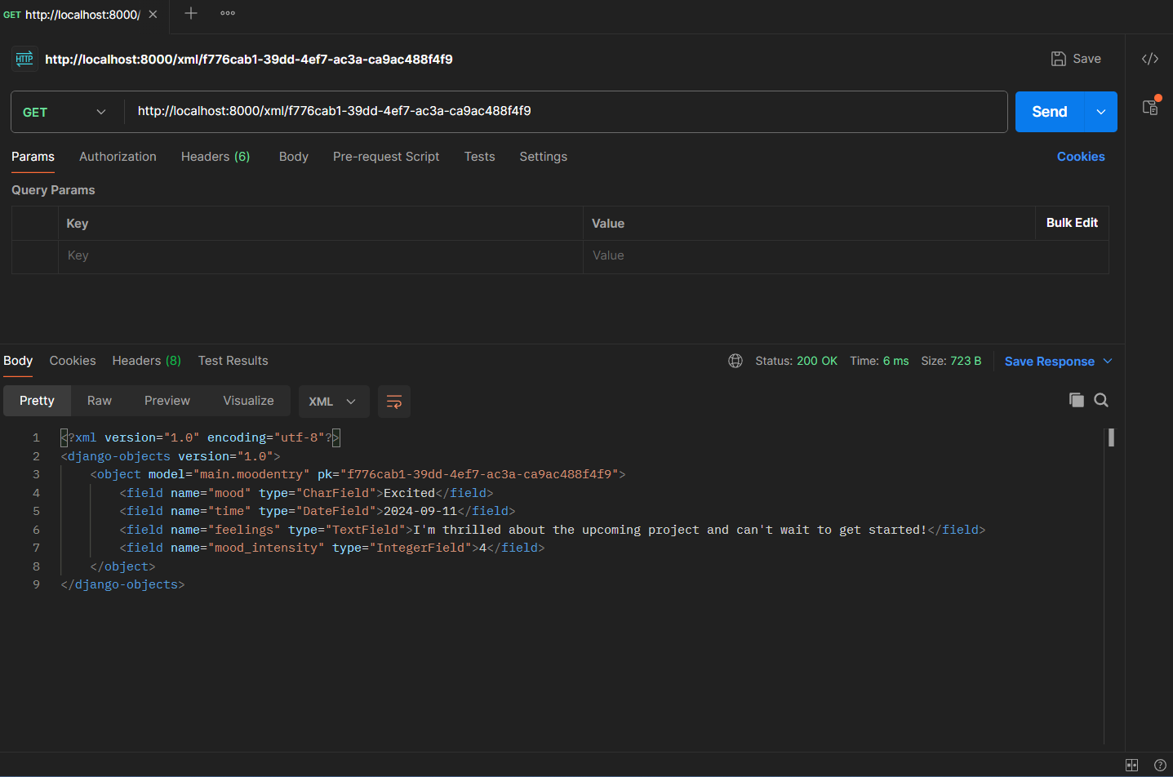1173x777 pixels.
Task: Toggle line wrap icon in response toolbar
Action: click(394, 402)
